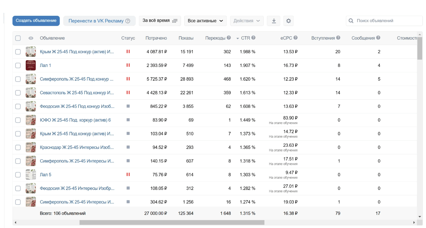426x228 pixels.
Task: Click the download statistics arrow icon
Action: click(x=274, y=21)
